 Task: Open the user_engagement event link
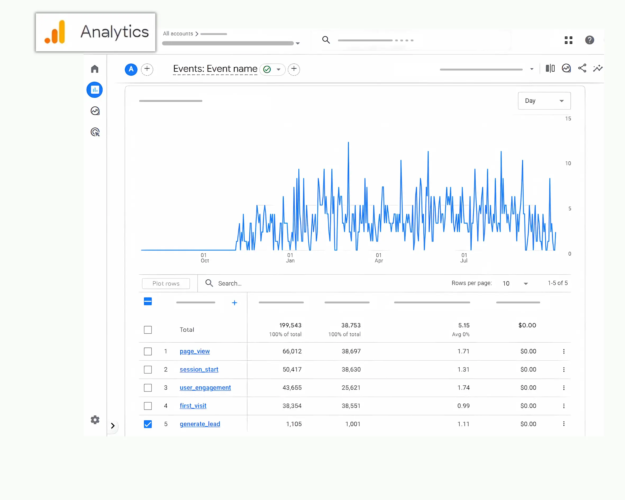coord(205,388)
